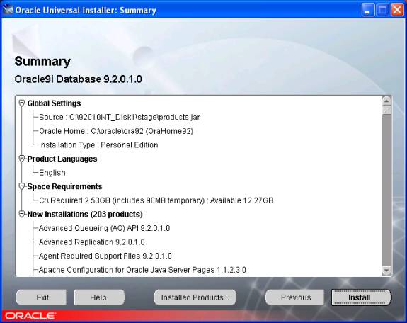Viewport: 407px width, 323px height.
Task: Select the English language item
Action: coord(52,173)
